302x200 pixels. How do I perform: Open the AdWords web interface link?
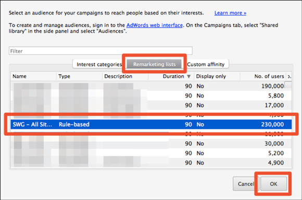(x=155, y=25)
